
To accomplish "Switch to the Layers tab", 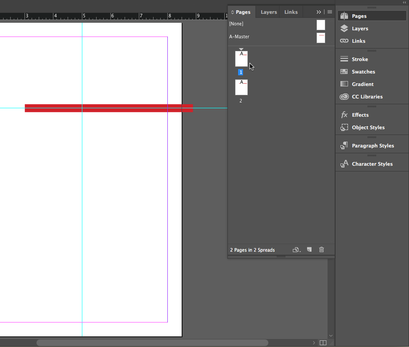I will point(269,12).
